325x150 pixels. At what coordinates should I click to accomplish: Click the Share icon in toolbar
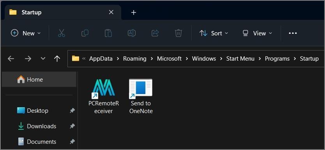(x=155, y=33)
